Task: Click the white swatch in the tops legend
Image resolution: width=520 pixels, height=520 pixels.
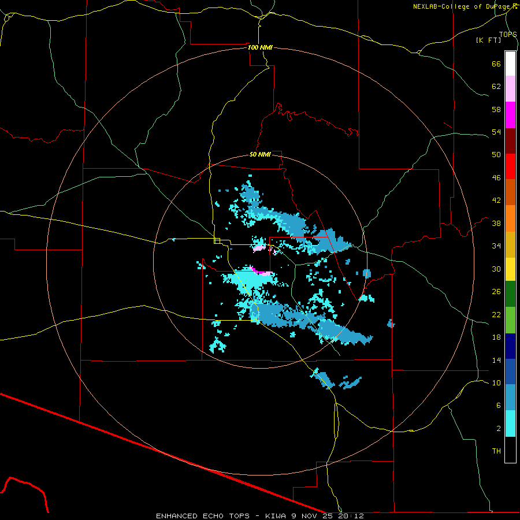Action: pos(510,64)
